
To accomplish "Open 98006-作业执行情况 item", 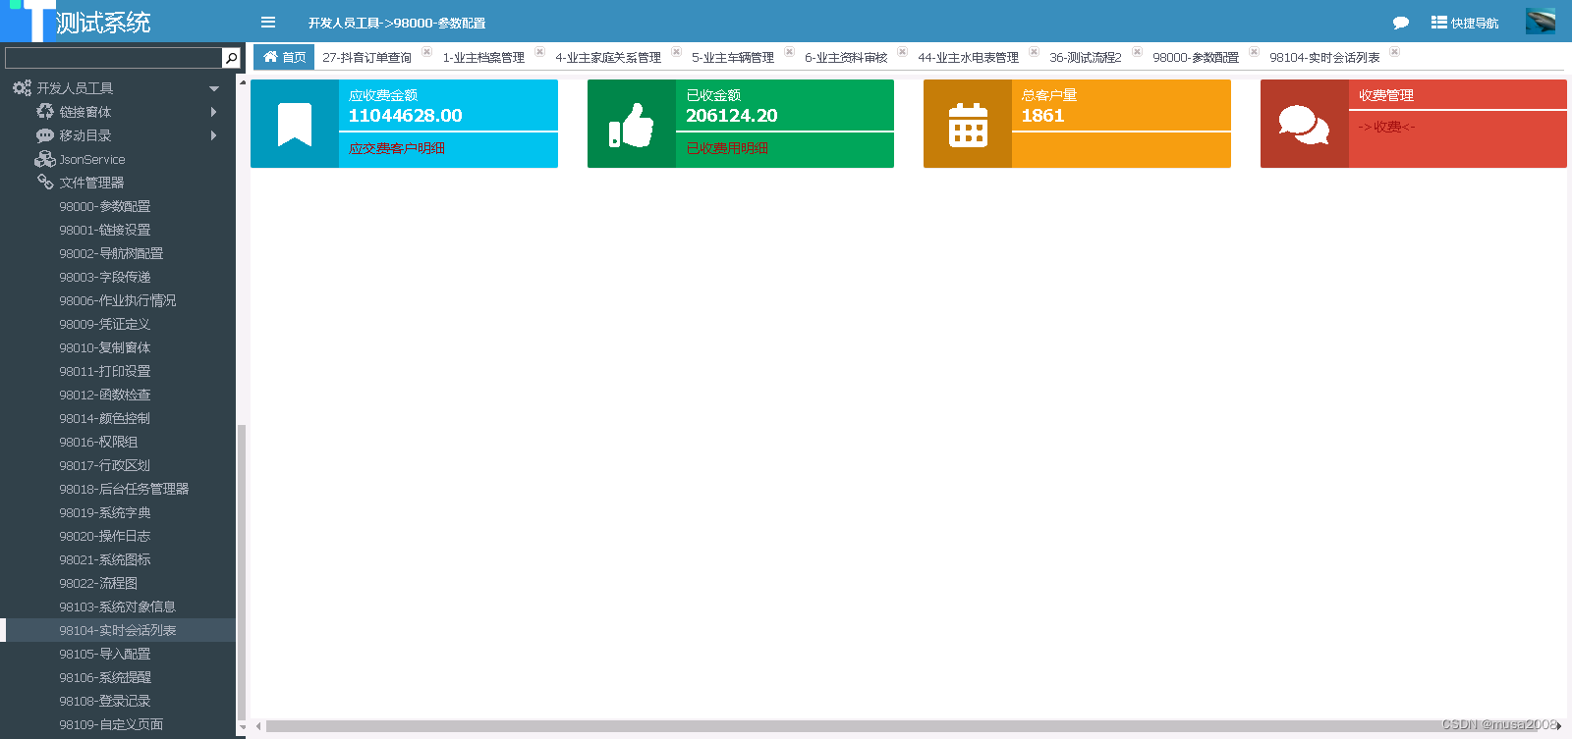I will click(x=118, y=300).
